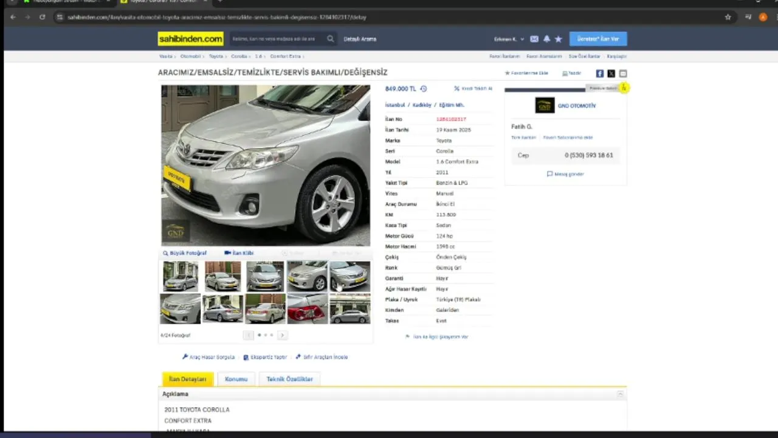778x438 pixels.
Task: Click Toyota breadcrumb
Action: (216, 56)
